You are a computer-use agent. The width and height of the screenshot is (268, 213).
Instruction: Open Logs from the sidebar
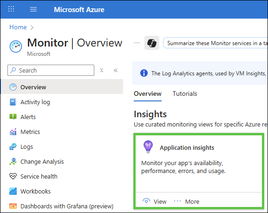pos(26,147)
